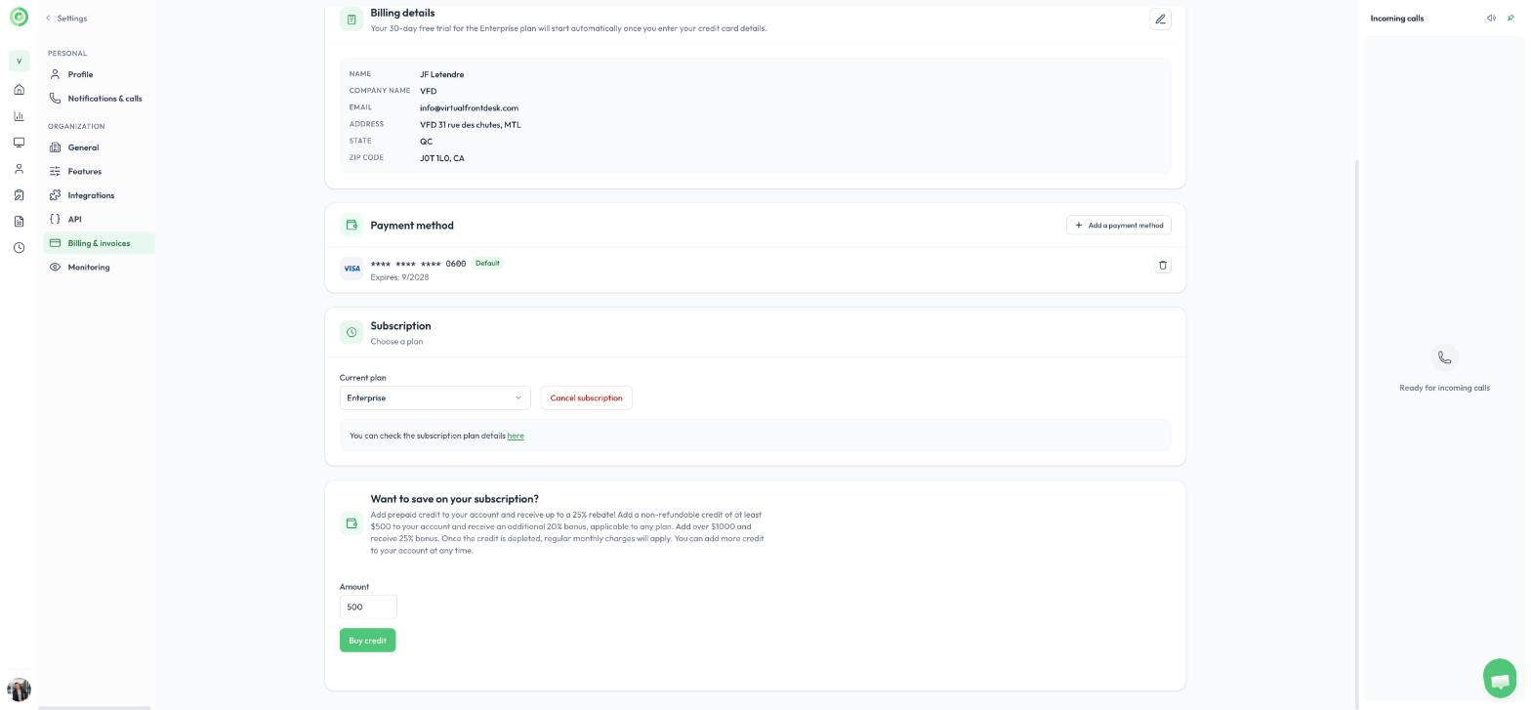Click the Visa card logo
This screenshot has height=710, width=1531.
(x=352, y=269)
